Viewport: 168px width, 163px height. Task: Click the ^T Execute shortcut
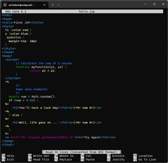pos(116,156)
